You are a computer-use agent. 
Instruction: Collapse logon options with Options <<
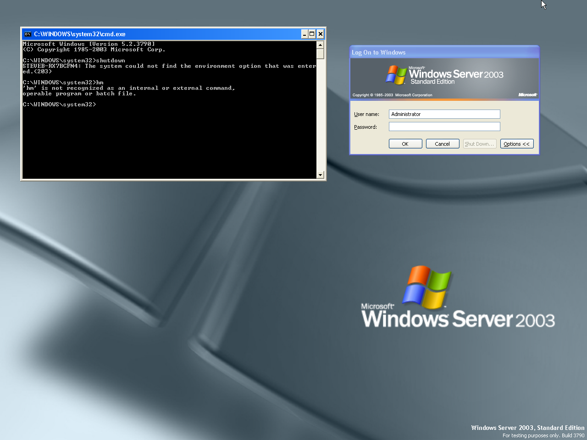(517, 144)
